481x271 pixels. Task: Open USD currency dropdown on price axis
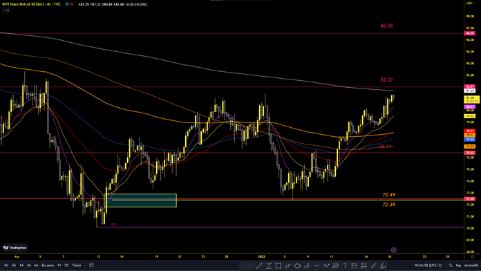tap(470, 3)
